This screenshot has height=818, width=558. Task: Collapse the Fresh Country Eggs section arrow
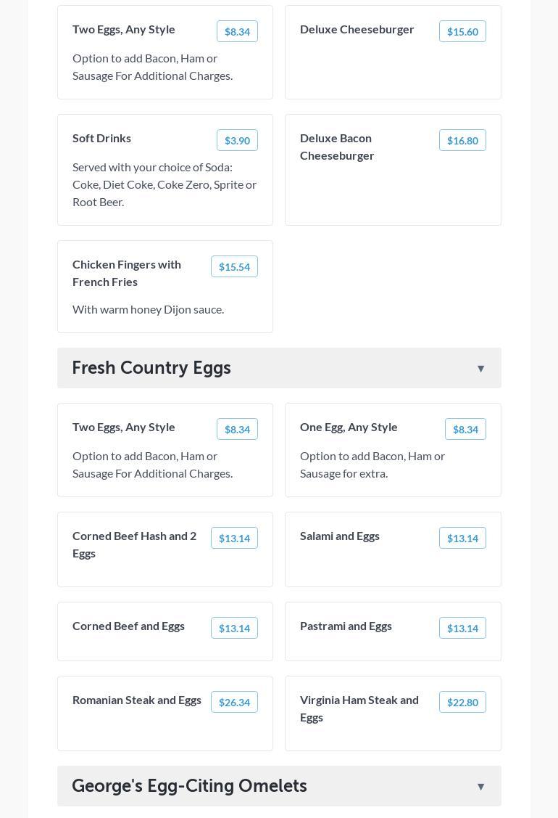click(x=480, y=369)
